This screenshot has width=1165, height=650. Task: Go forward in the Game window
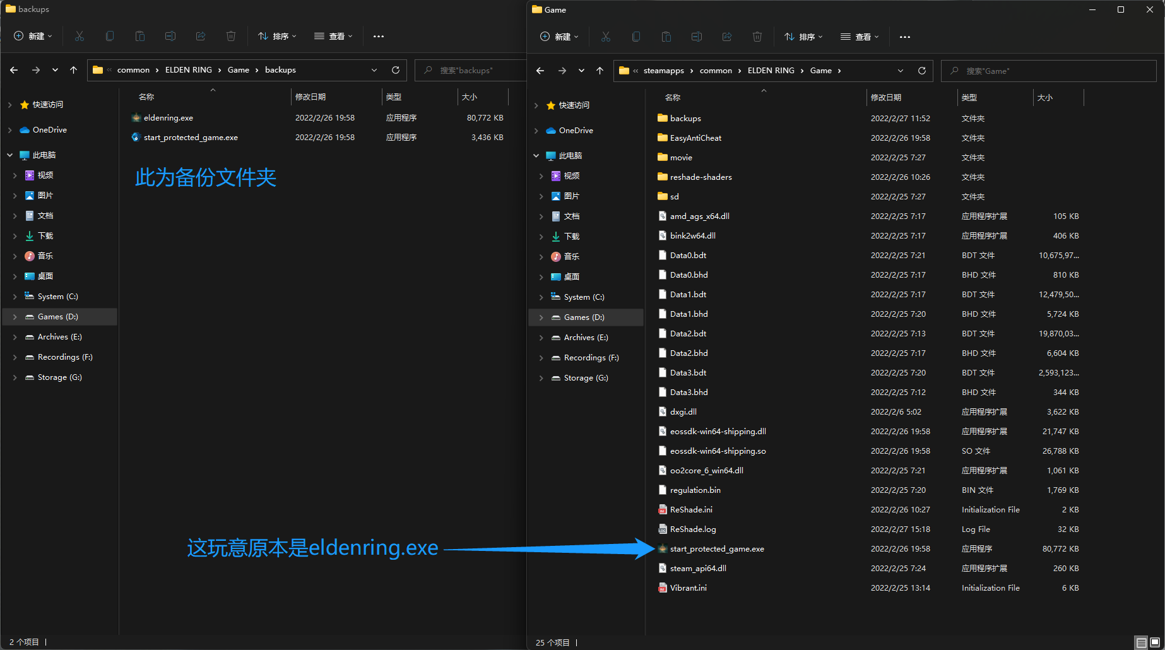[562, 71]
